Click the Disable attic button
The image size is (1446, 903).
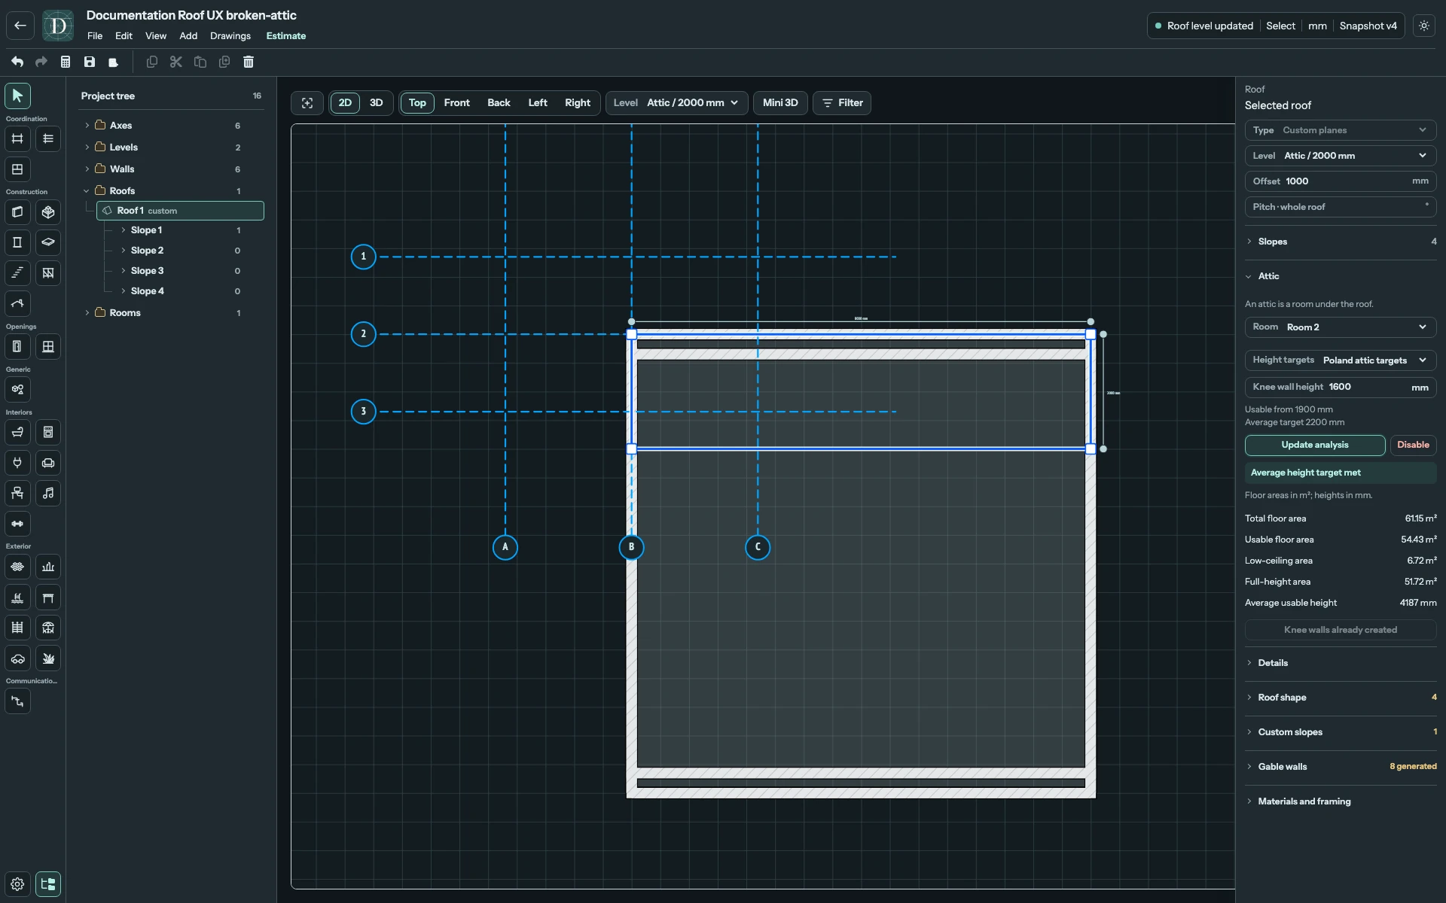coord(1413,445)
